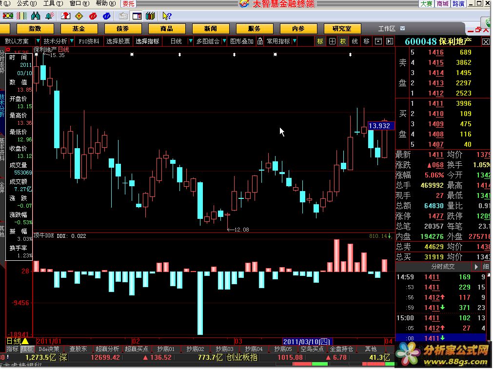Click the 2011/03/10 date marker on timeline
This screenshot has height=369, width=493.
[x=307, y=341]
